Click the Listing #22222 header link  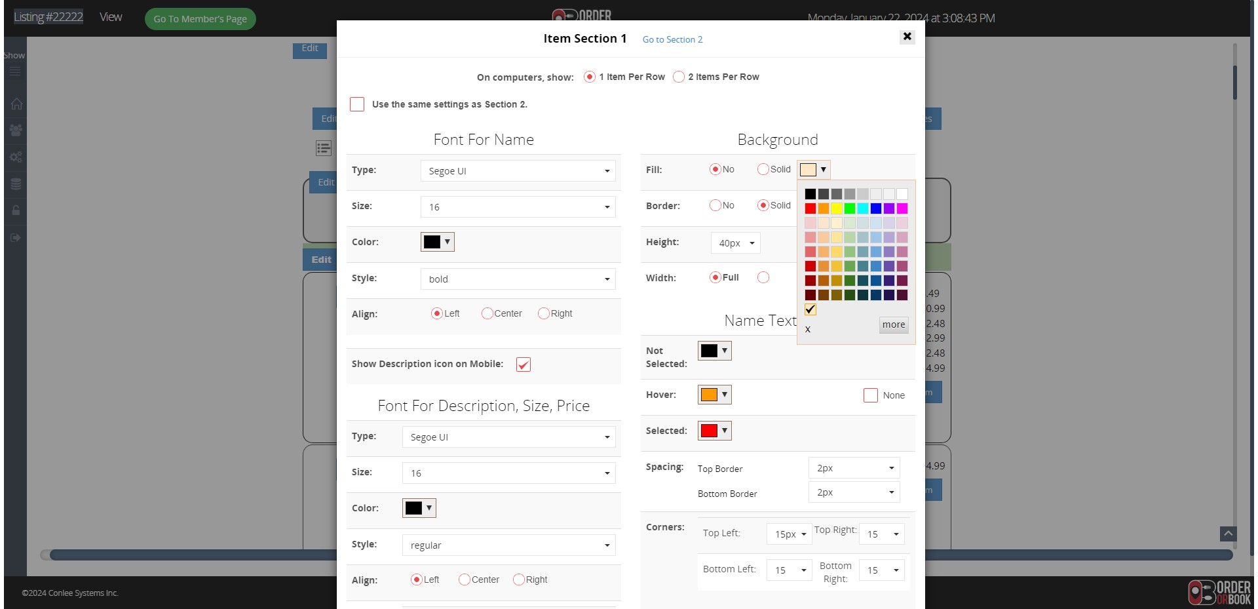(48, 17)
